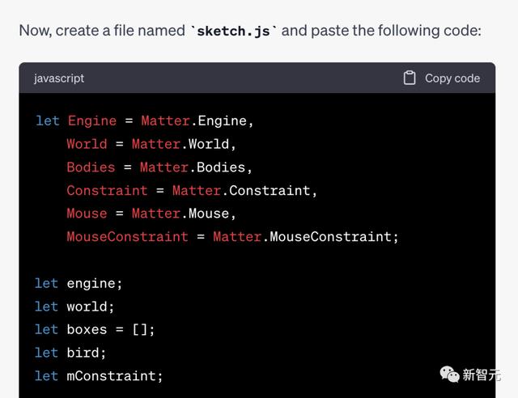Viewport: 518px width, 398px height.
Task: Click Matter.MouseConstraint at line end
Action: pyautogui.click(x=305, y=237)
